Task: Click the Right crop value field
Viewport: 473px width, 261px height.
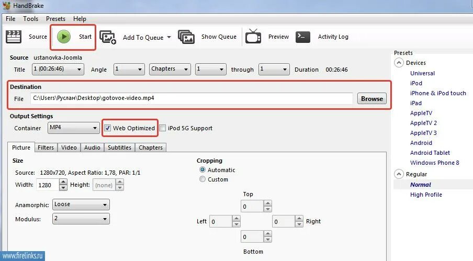Action: click(x=284, y=222)
